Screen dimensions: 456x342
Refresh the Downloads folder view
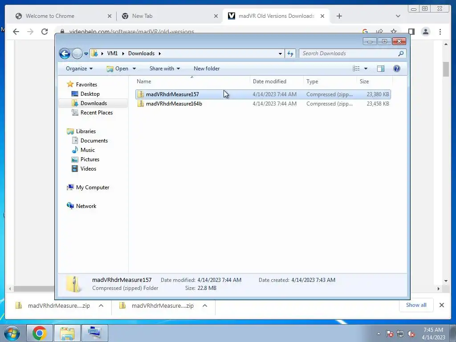coord(290,53)
